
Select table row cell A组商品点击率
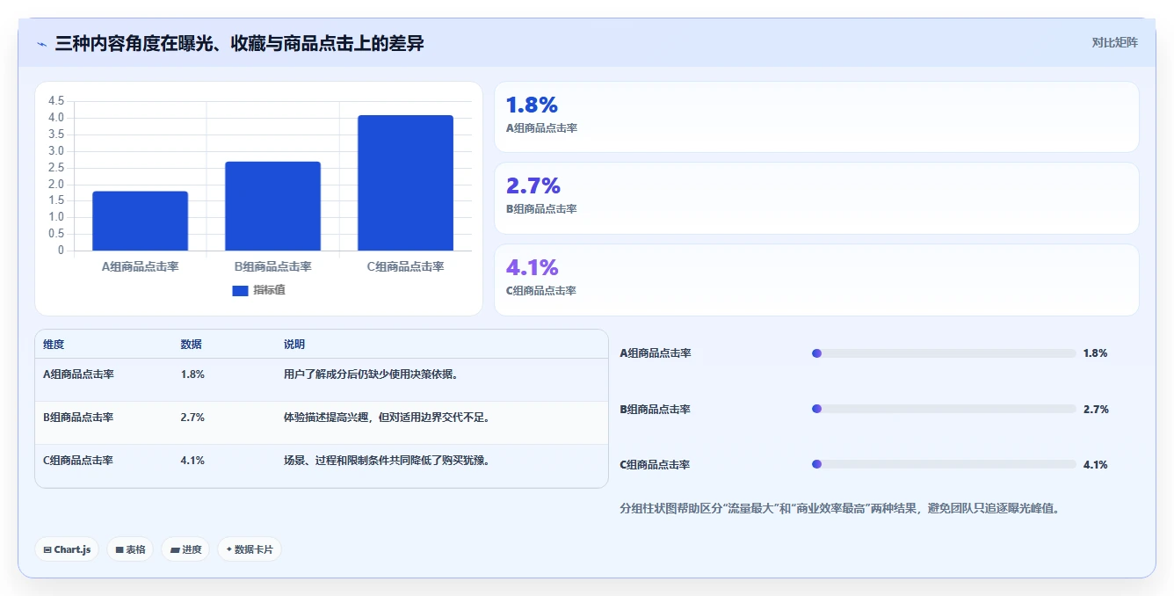tap(78, 374)
